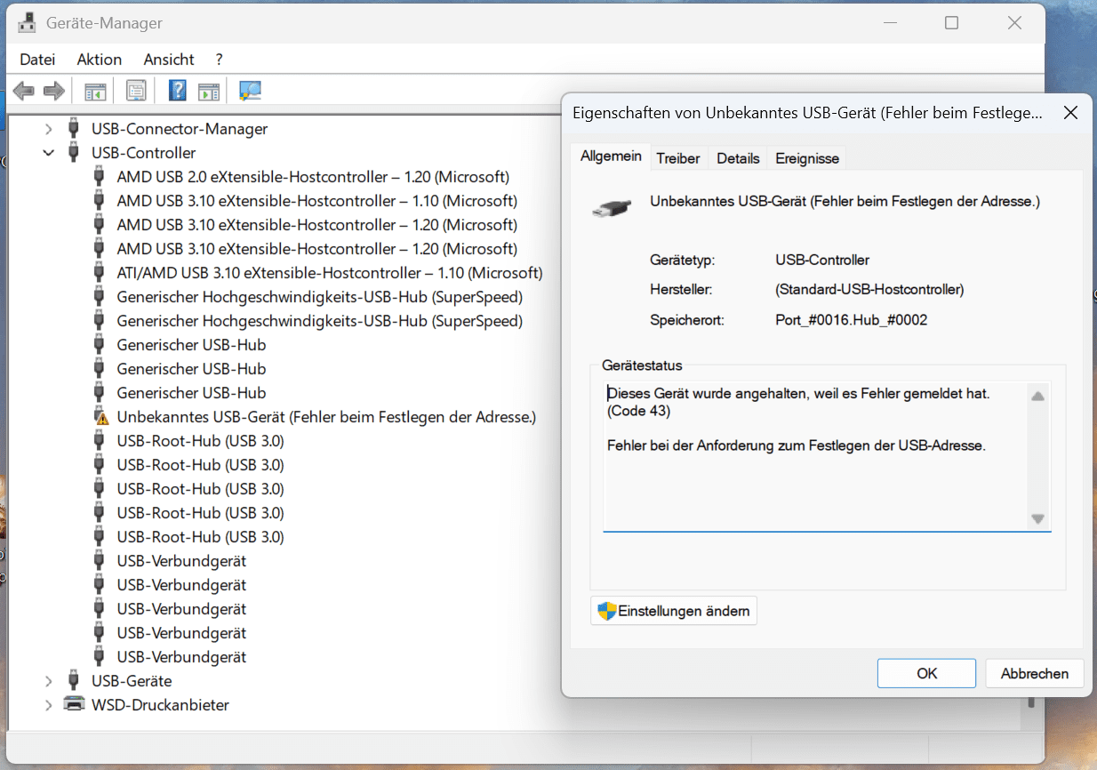Click the shield icon on Einstellungen ändern

coord(607,611)
